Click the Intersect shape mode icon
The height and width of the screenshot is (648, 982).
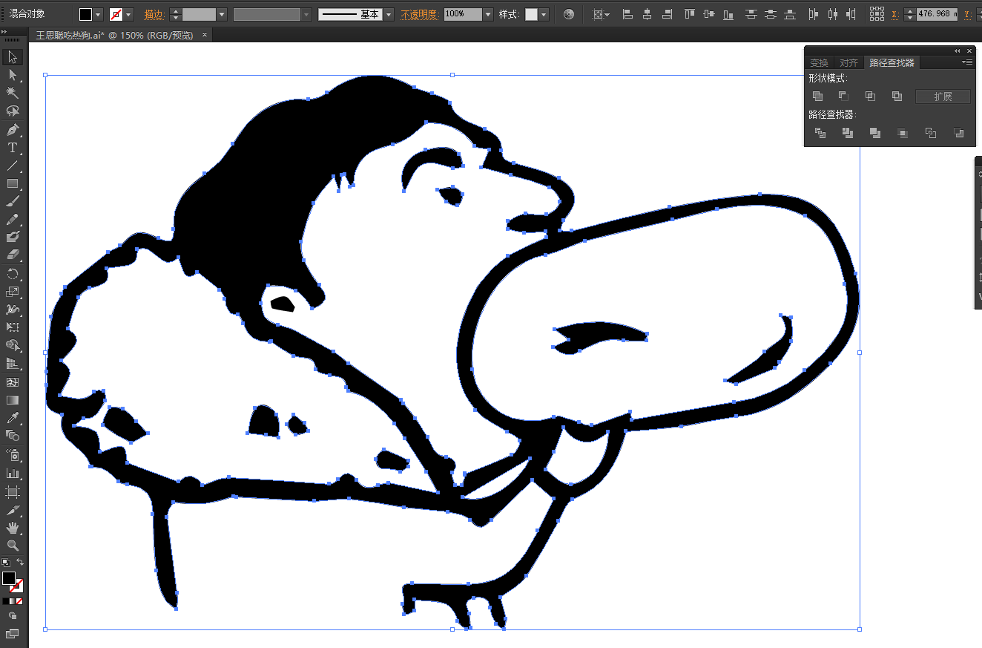870,96
